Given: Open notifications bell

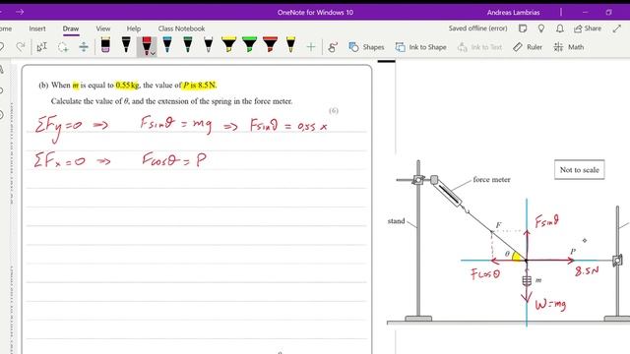Looking at the screenshot, I should click(x=560, y=29).
